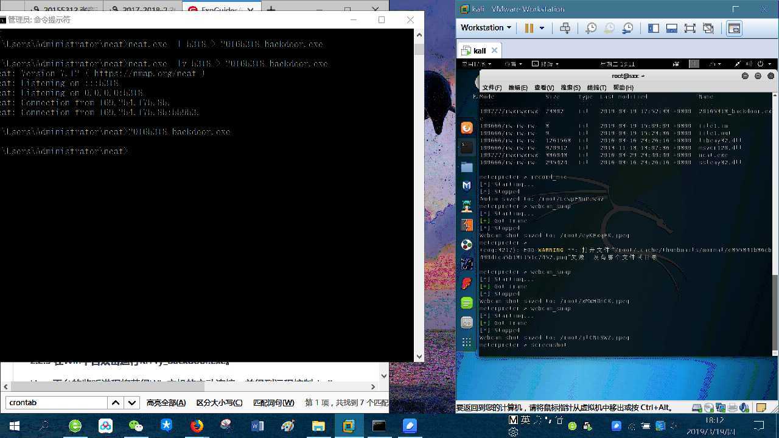The image size is (779, 438).
Task: Launch Metasploit from the Kali dock
Action: tap(467, 186)
